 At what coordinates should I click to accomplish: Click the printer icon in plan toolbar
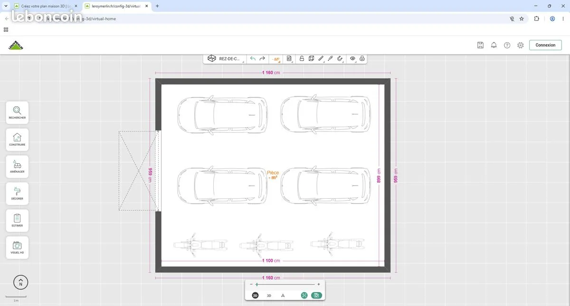click(362, 59)
